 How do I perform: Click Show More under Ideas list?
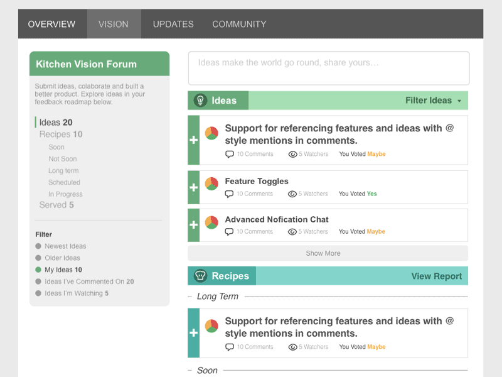pyautogui.click(x=328, y=253)
